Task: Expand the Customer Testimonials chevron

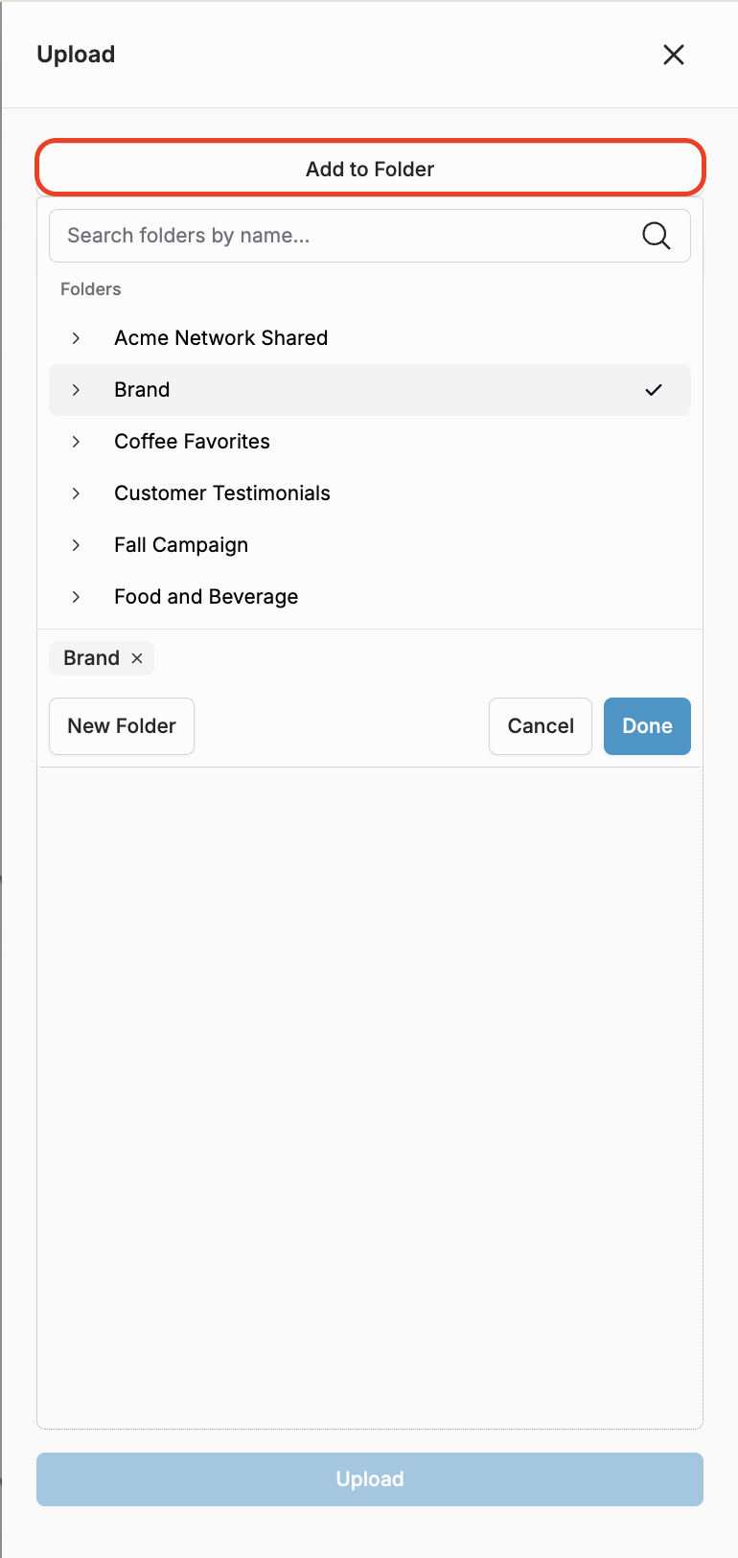Action: (76, 493)
